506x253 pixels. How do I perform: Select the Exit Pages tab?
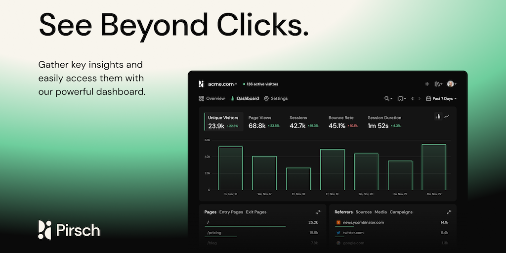[256, 212]
